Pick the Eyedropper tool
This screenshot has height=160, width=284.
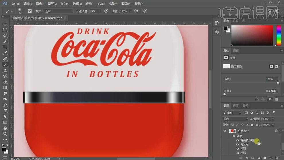[5, 53]
